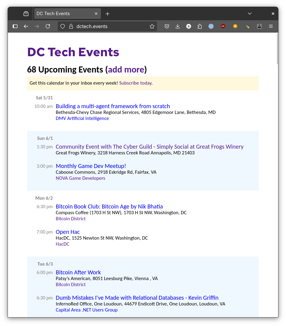Open Bitcoin District link under After Work
286x326 pixels.
70,285
